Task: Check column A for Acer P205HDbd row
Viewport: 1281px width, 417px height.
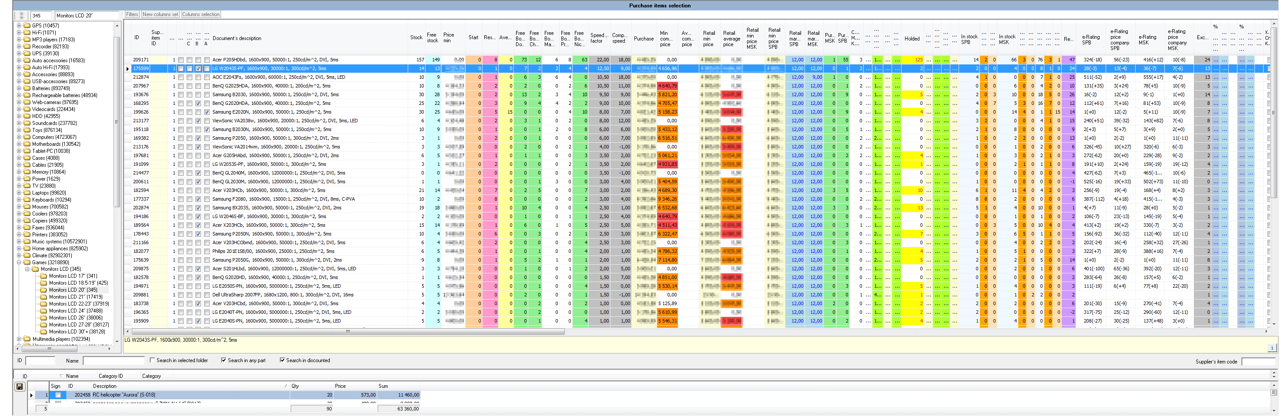Action: tap(207, 60)
